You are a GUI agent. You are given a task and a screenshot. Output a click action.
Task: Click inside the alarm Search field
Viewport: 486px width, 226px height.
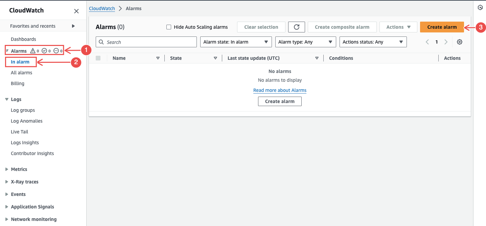(145, 42)
